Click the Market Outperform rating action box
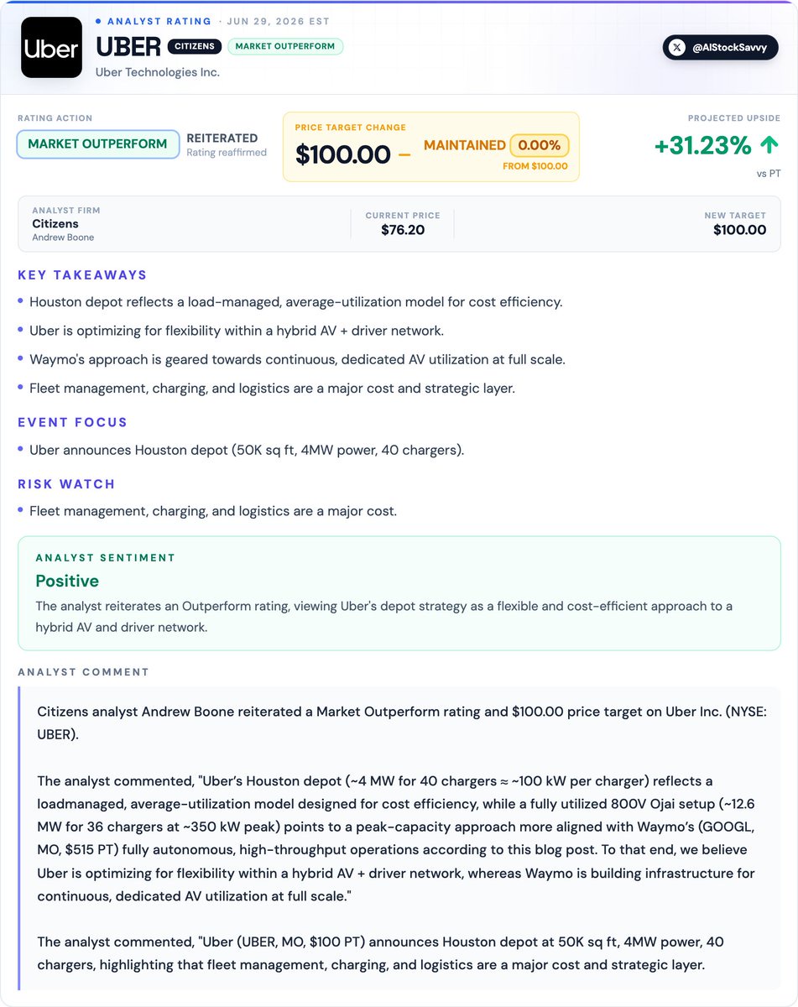The width and height of the screenshot is (798, 1007). (x=98, y=144)
